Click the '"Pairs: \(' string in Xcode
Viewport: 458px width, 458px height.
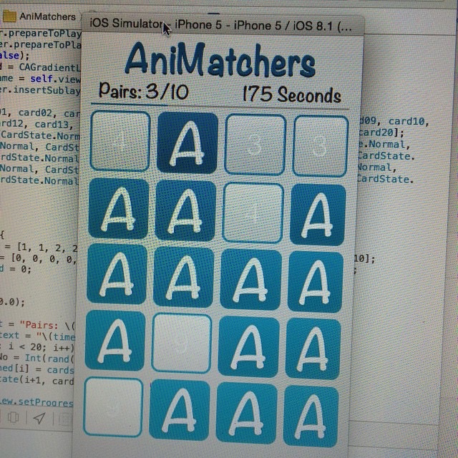(47, 325)
